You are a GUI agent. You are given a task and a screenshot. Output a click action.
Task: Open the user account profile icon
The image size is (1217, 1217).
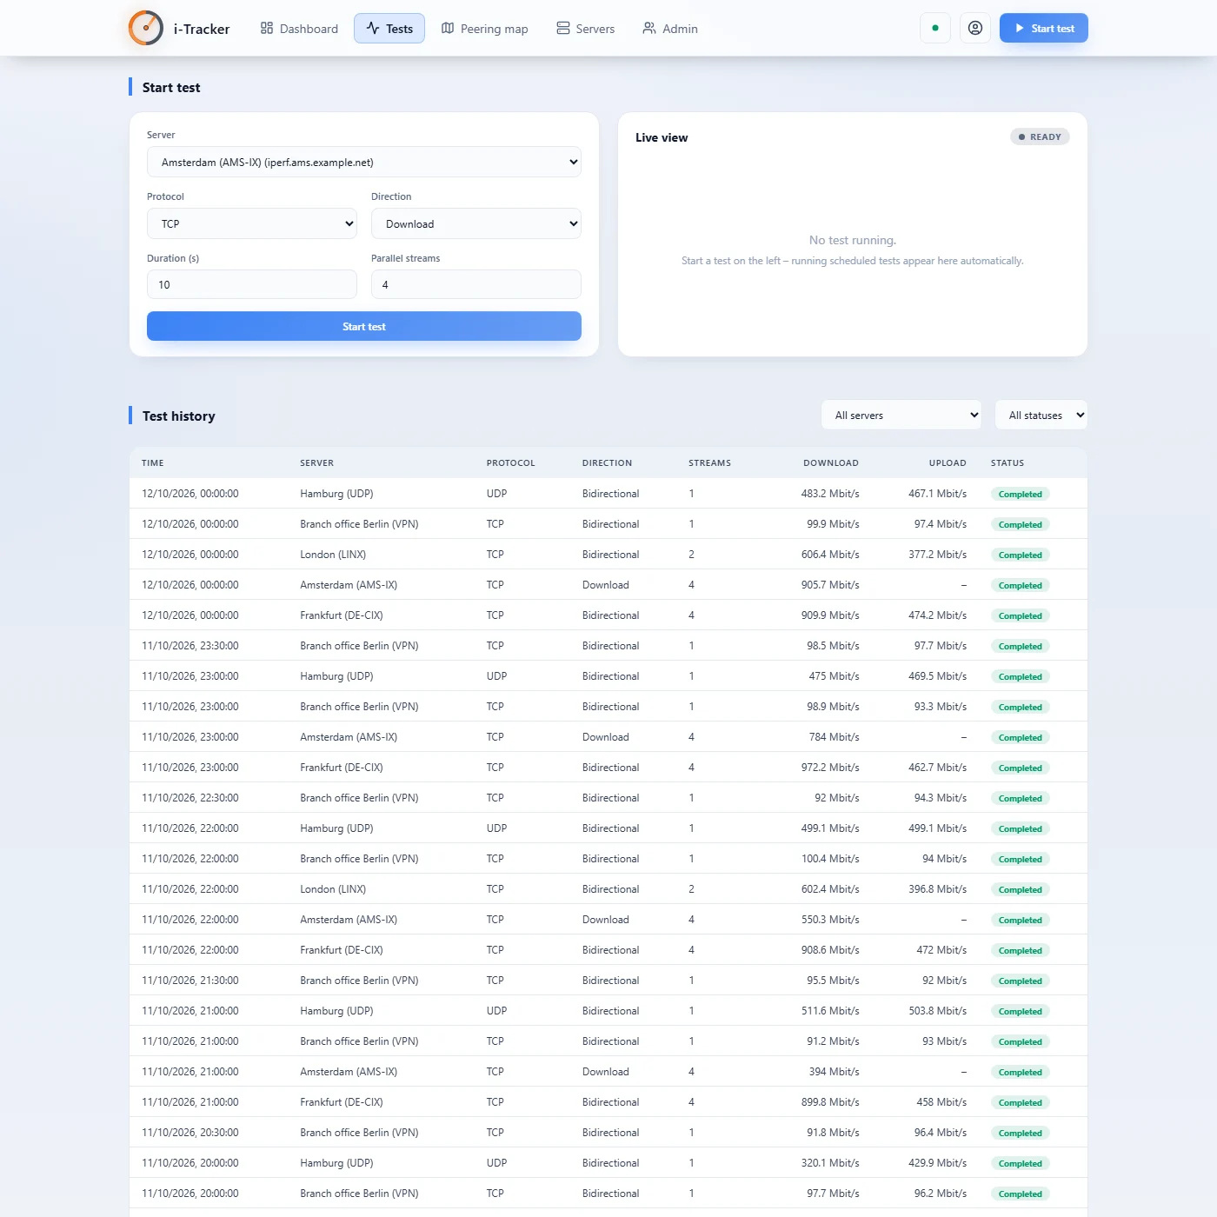point(975,28)
